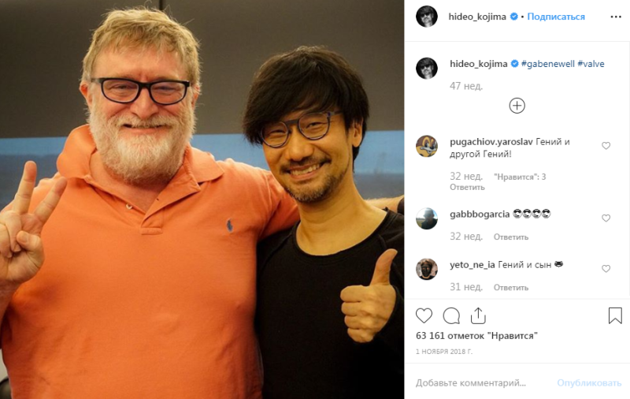The image size is (630, 399).
Task: Click the Опубликовать post button
Action: (589, 383)
